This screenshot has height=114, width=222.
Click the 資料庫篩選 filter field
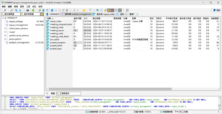pyautogui.click(x=11, y=14)
